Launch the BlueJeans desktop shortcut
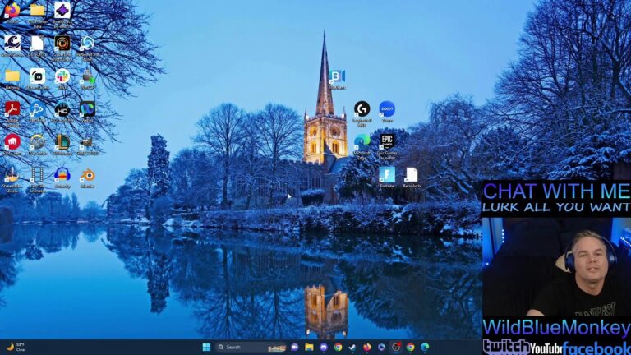The height and width of the screenshot is (355, 631). pyautogui.click(x=337, y=79)
